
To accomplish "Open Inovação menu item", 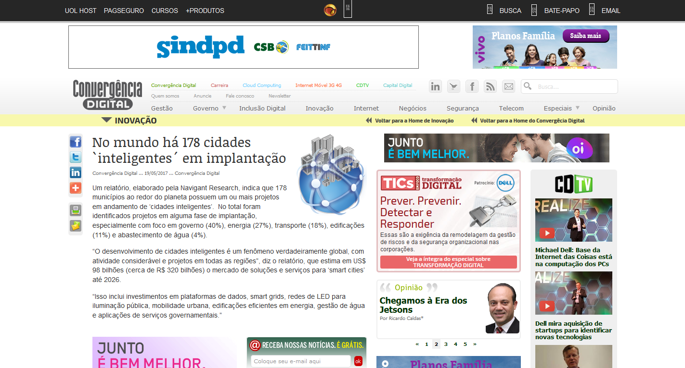I will click(320, 108).
